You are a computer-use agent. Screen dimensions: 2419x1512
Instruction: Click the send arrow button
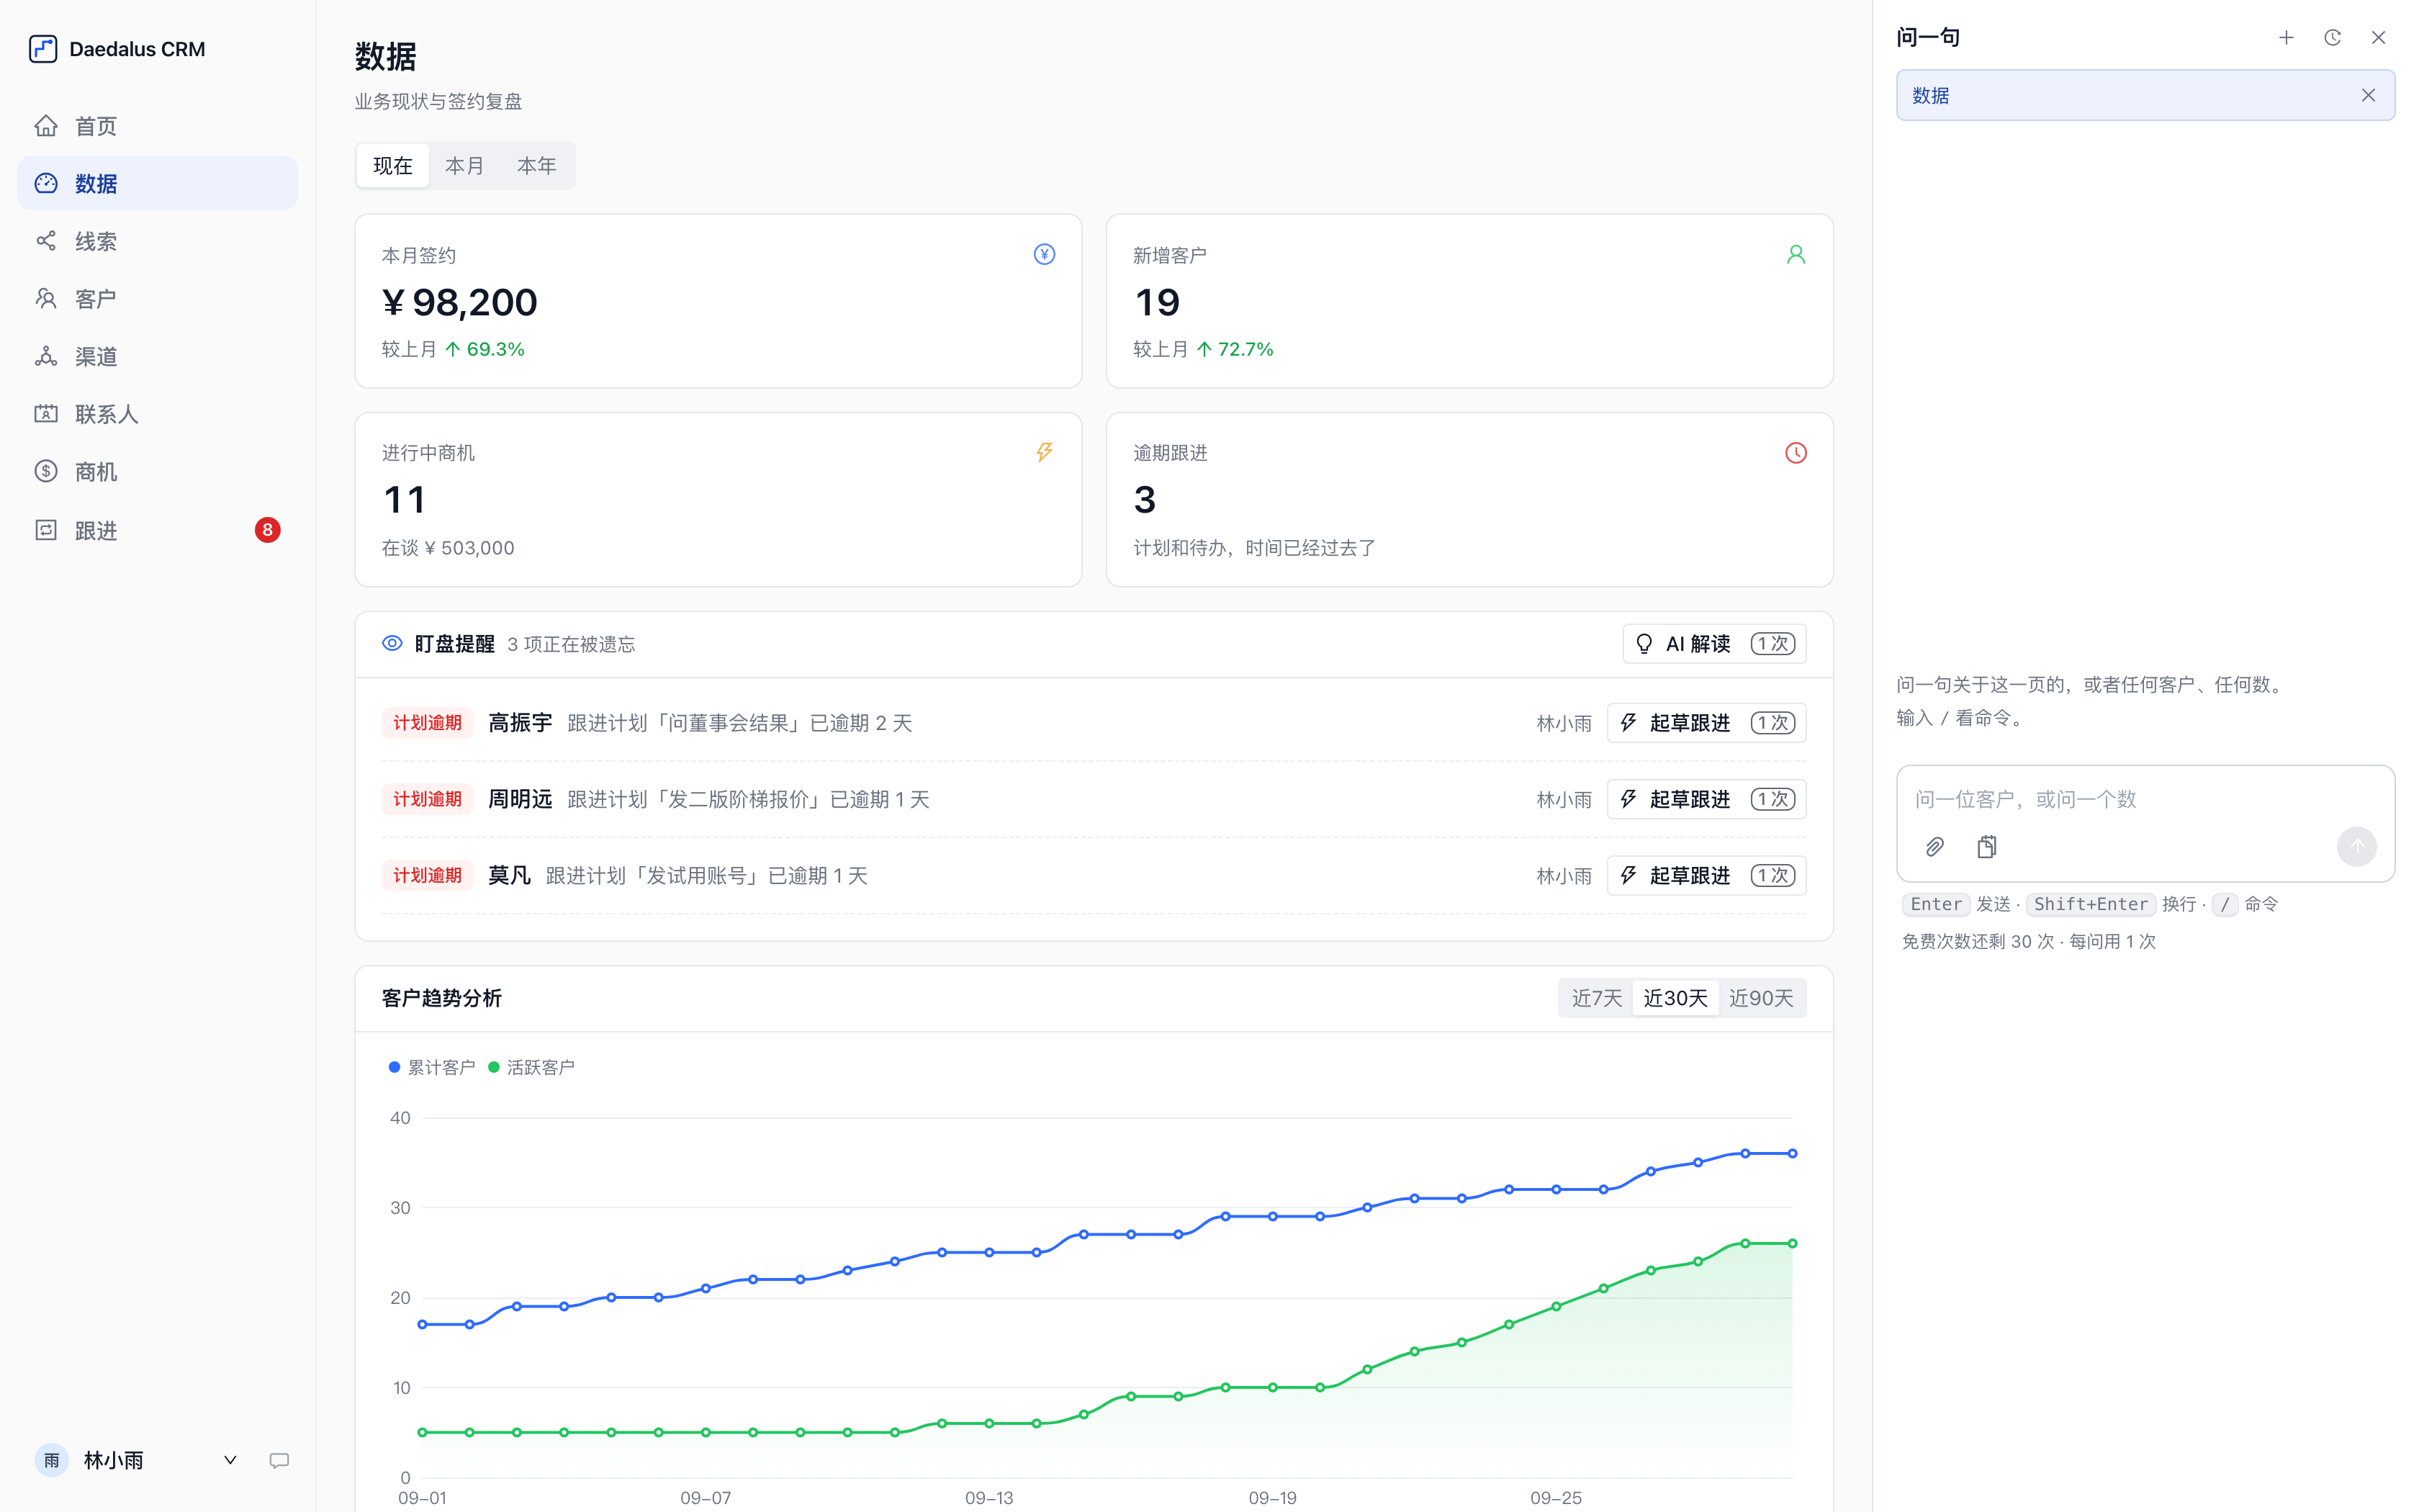pyautogui.click(x=2356, y=847)
